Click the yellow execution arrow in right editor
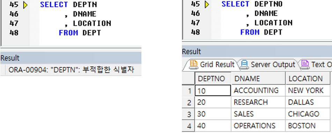Screen dimensions: 332x133 pos(207,5)
